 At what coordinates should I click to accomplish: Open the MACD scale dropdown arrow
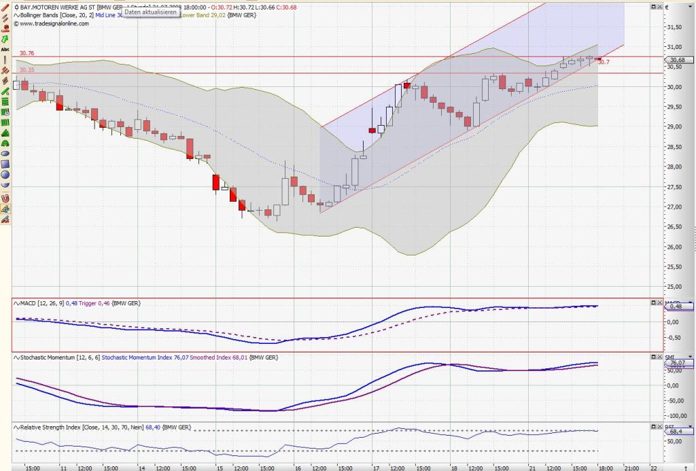click(691, 303)
